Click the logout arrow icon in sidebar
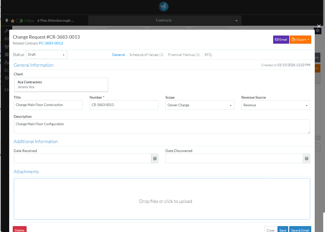Viewport: 325px width, 232px height. (7, 90)
